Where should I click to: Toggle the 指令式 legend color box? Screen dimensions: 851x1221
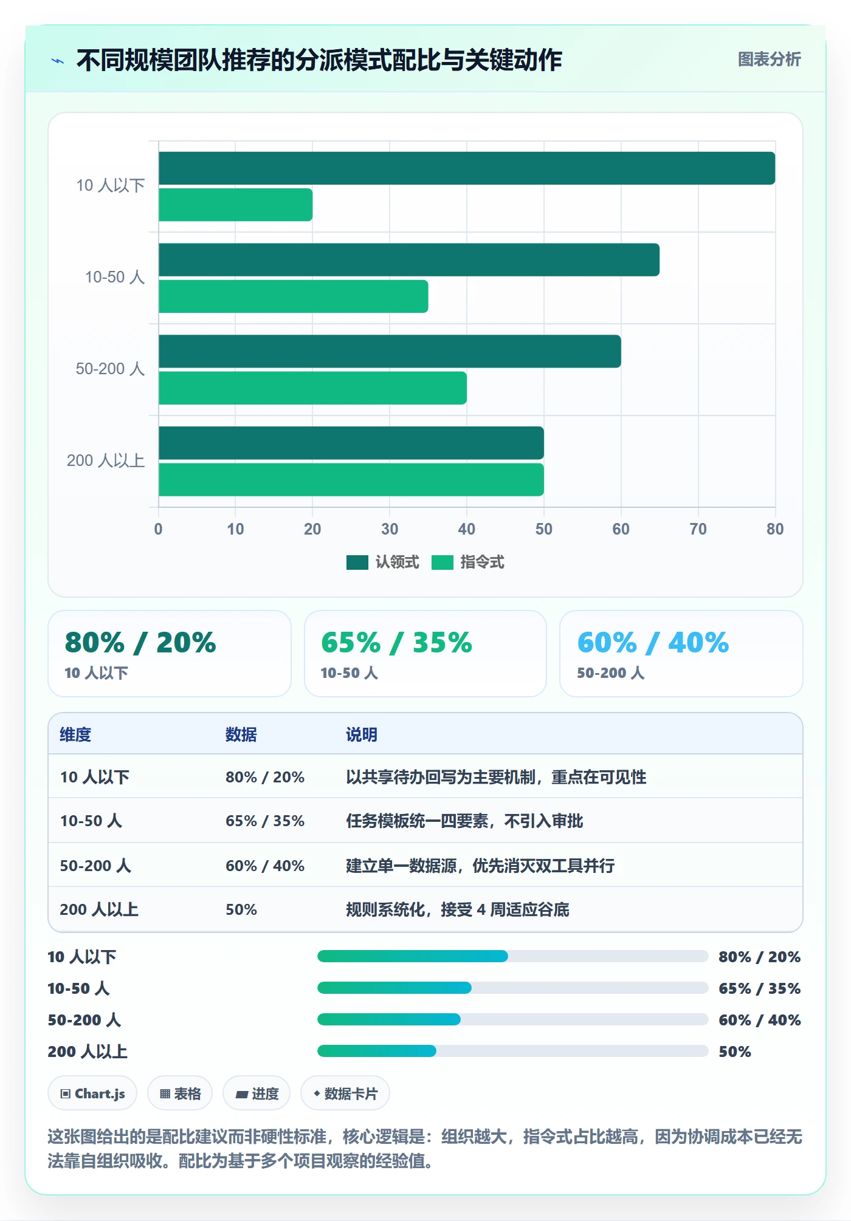[x=442, y=563]
